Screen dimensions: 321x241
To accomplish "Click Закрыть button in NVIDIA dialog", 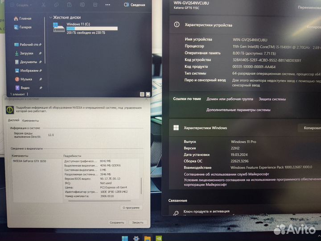I will coord(138,222).
